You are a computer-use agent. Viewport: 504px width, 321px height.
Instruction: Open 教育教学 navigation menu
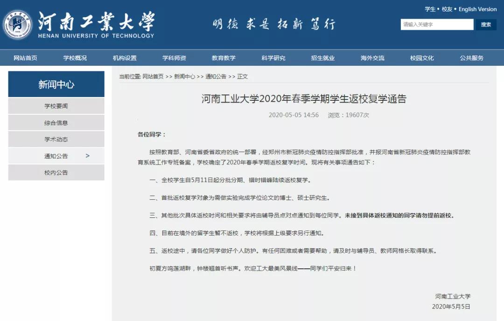tap(224, 58)
